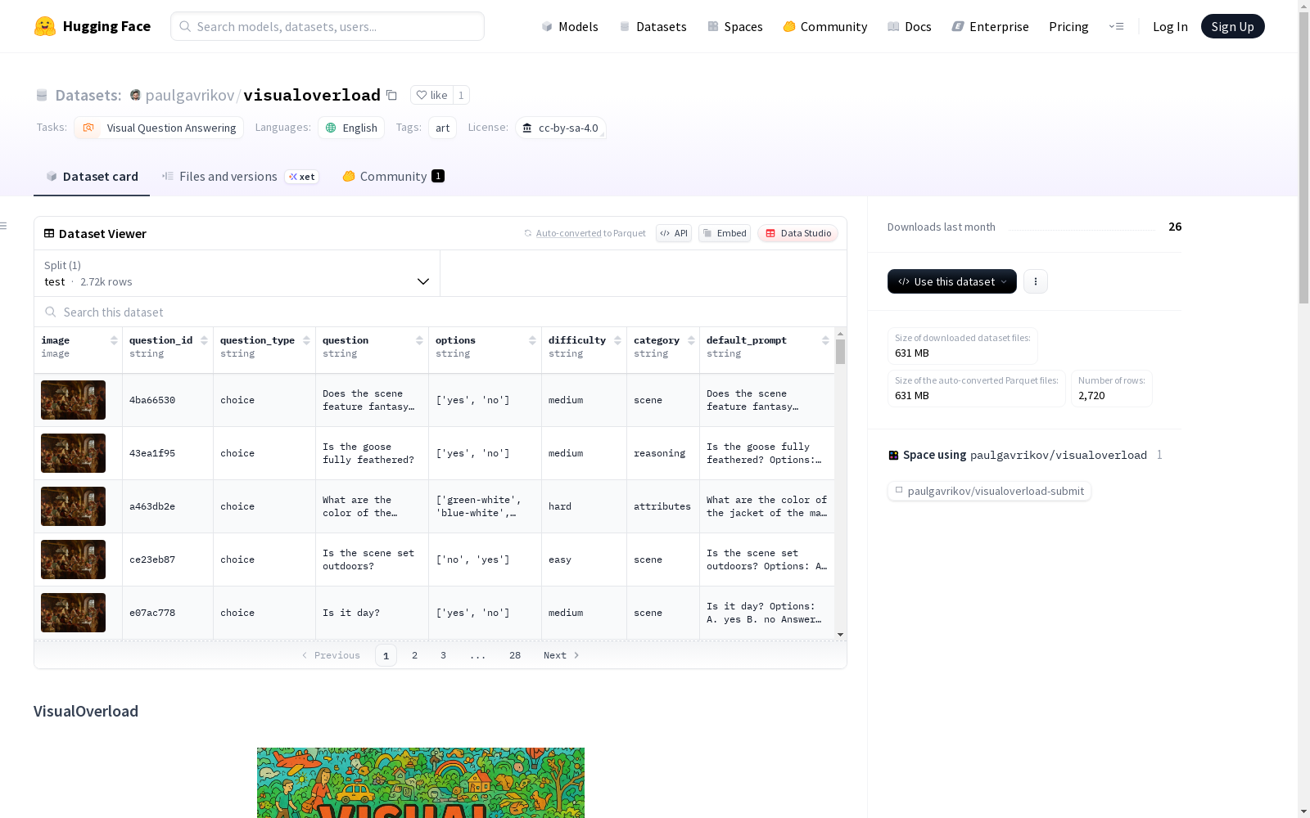
Task: Go to Spaces in top navigation
Action: point(735,26)
